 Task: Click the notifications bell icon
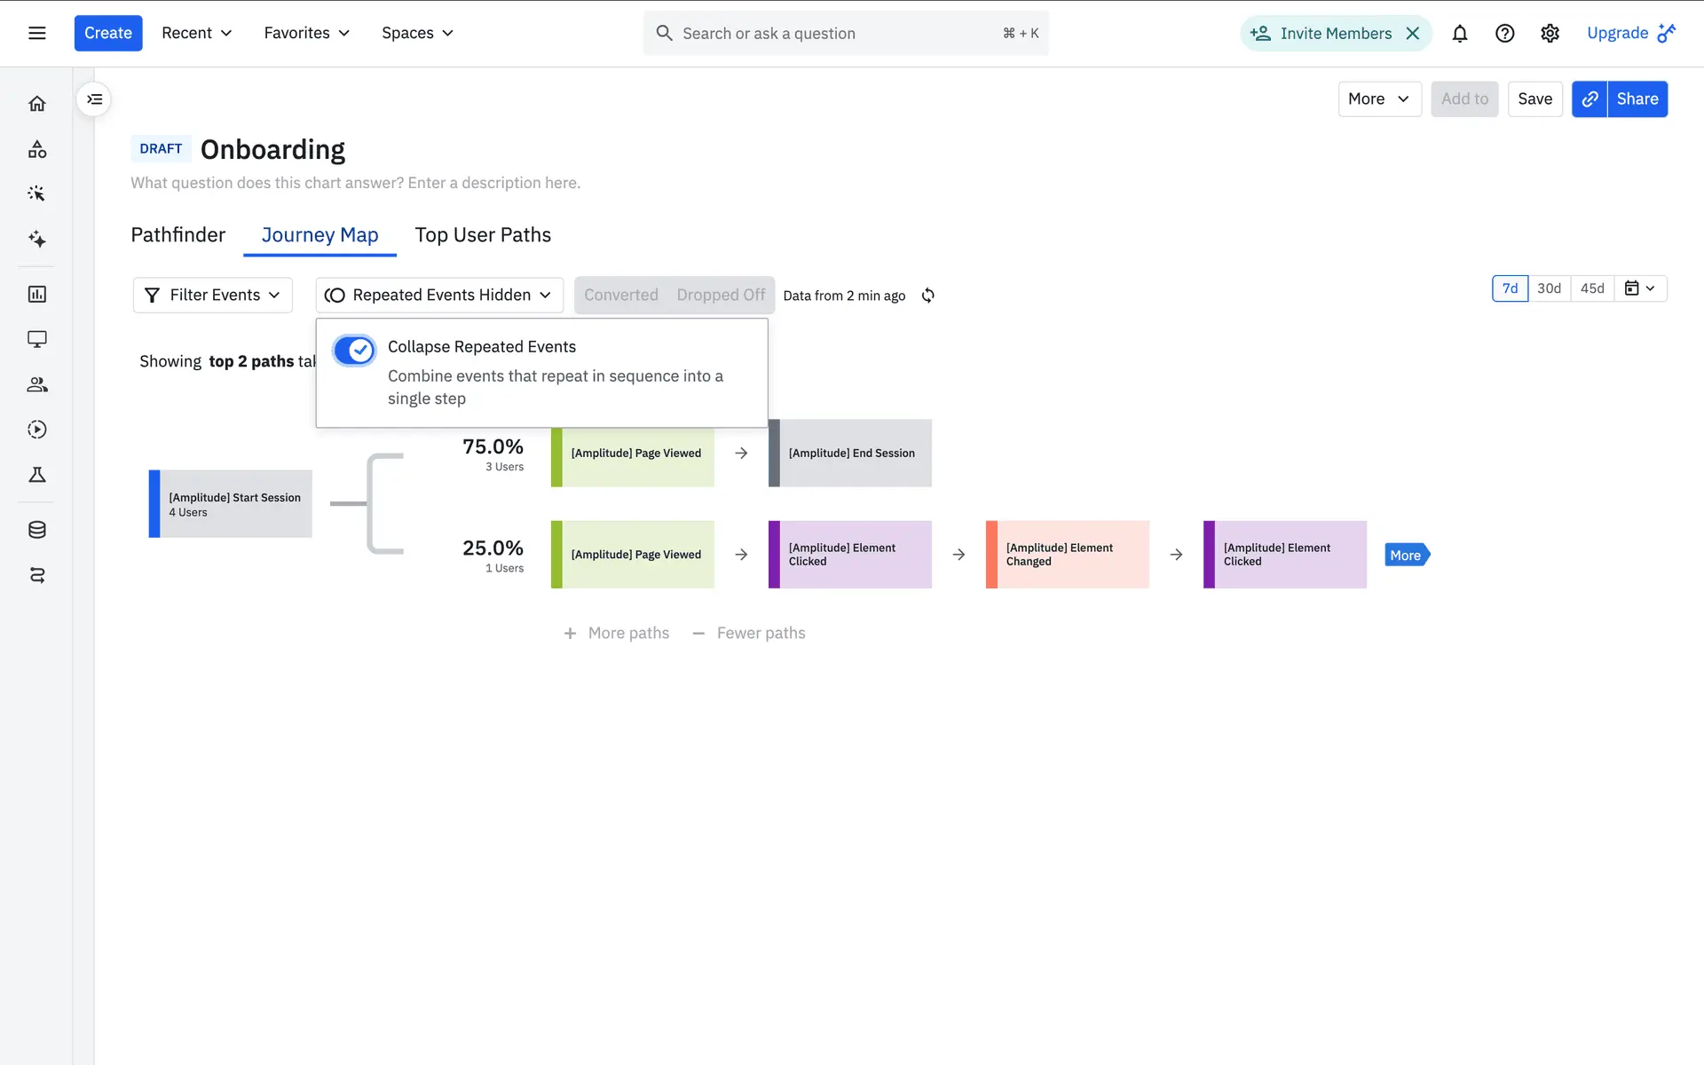(x=1460, y=34)
